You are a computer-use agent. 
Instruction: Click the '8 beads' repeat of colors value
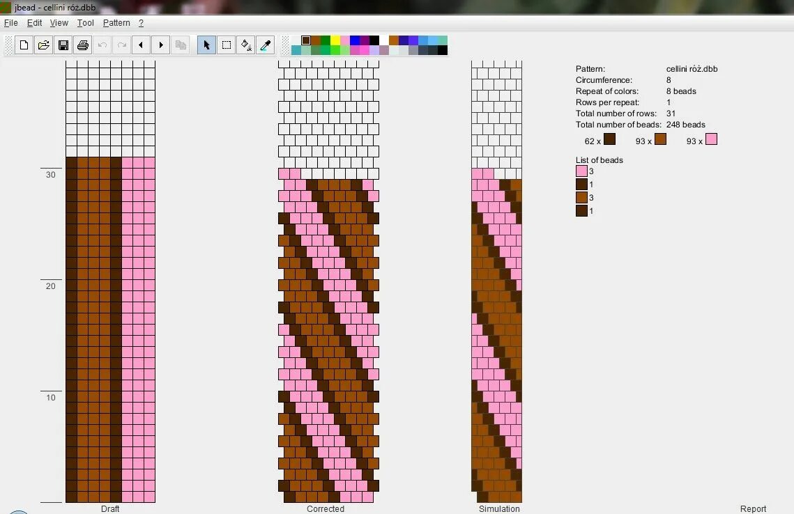(681, 91)
